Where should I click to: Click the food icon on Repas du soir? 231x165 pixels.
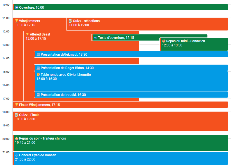tap(17, 138)
